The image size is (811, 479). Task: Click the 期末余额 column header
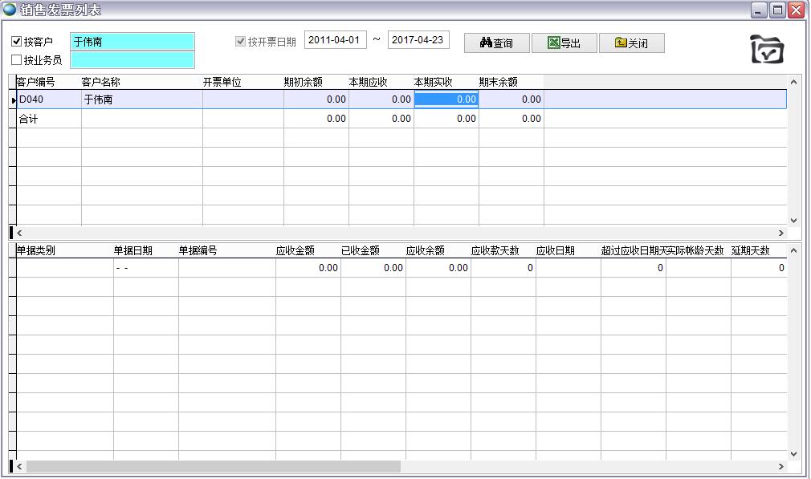(499, 82)
